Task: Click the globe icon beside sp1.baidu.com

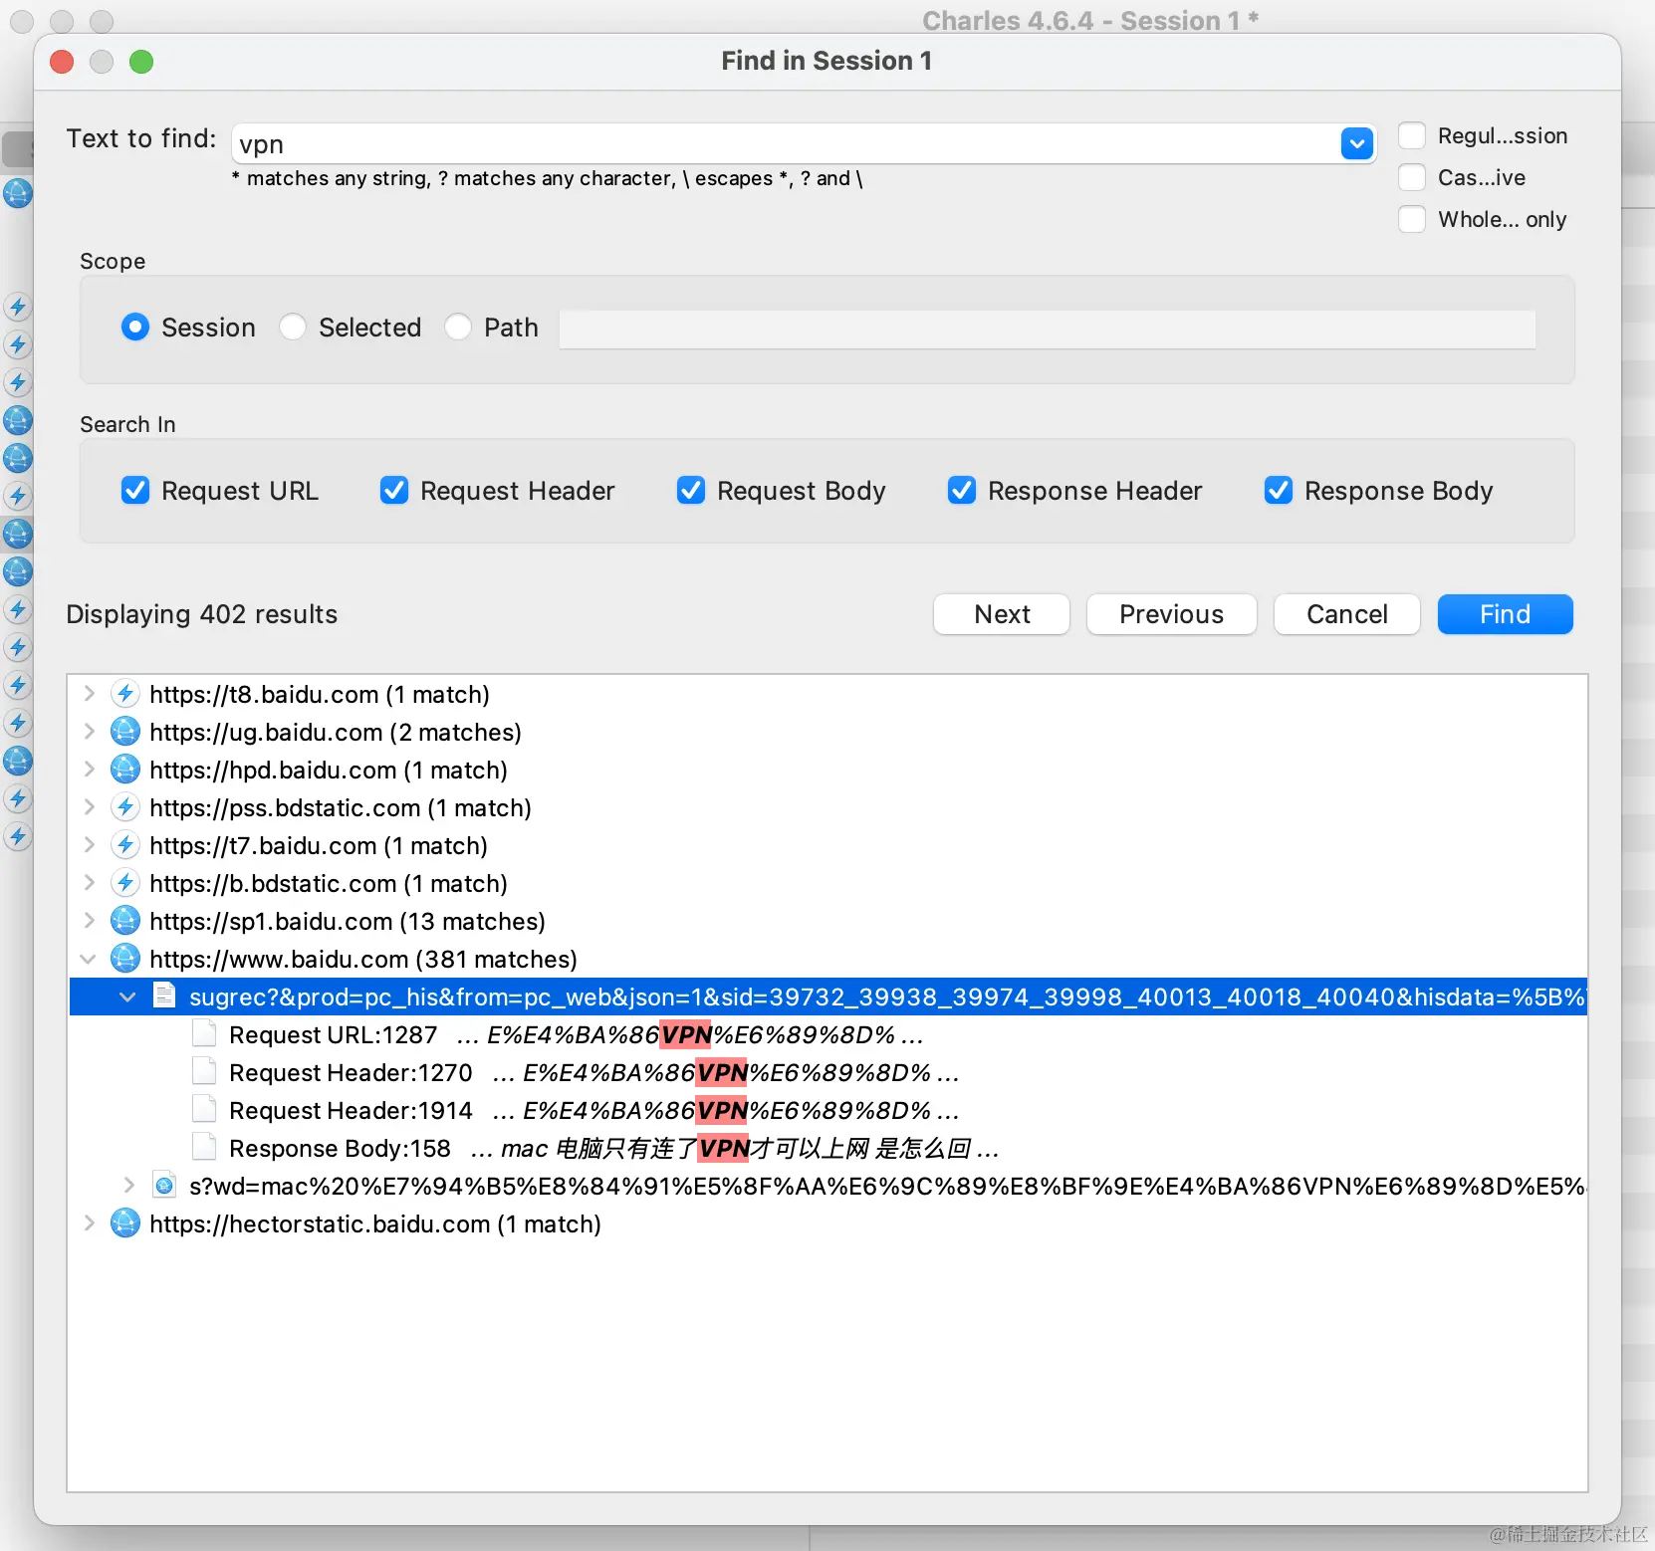Action: tap(124, 921)
